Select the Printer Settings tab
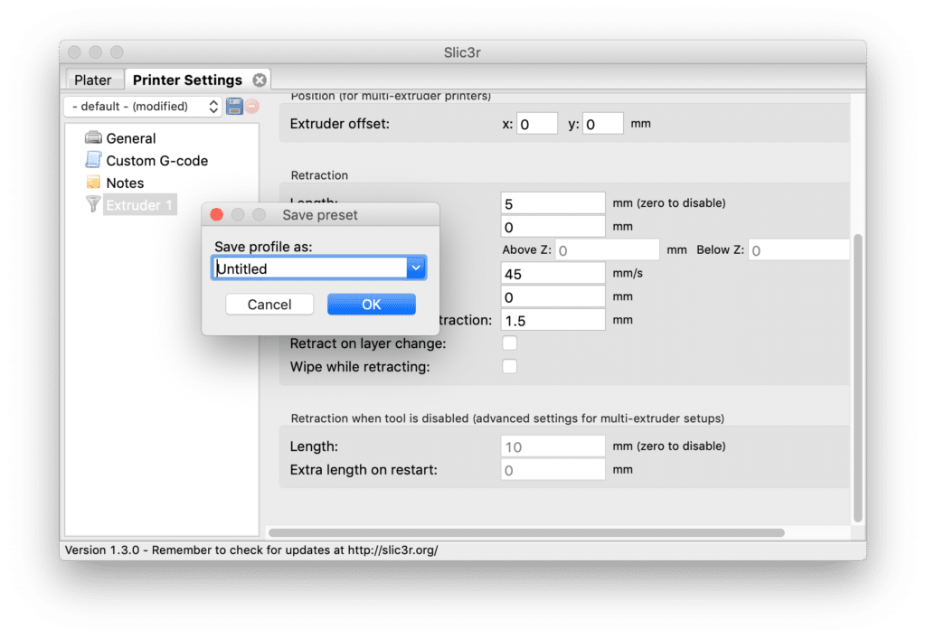926x639 pixels. [187, 80]
